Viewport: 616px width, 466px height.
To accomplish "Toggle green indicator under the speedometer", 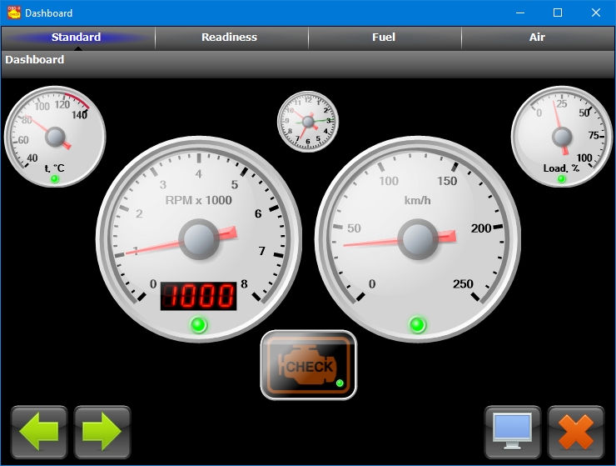I will pyautogui.click(x=418, y=324).
